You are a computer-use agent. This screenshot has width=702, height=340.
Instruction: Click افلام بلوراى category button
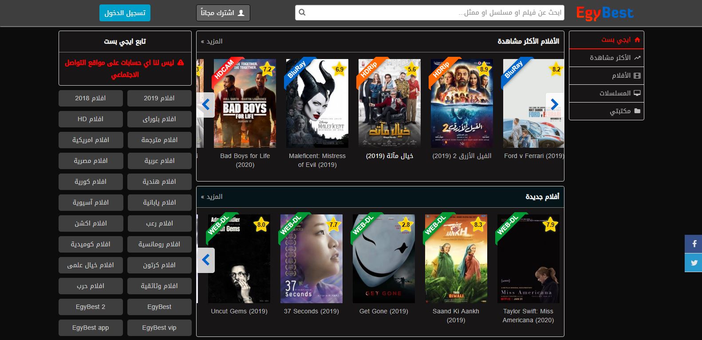(x=159, y=119)
